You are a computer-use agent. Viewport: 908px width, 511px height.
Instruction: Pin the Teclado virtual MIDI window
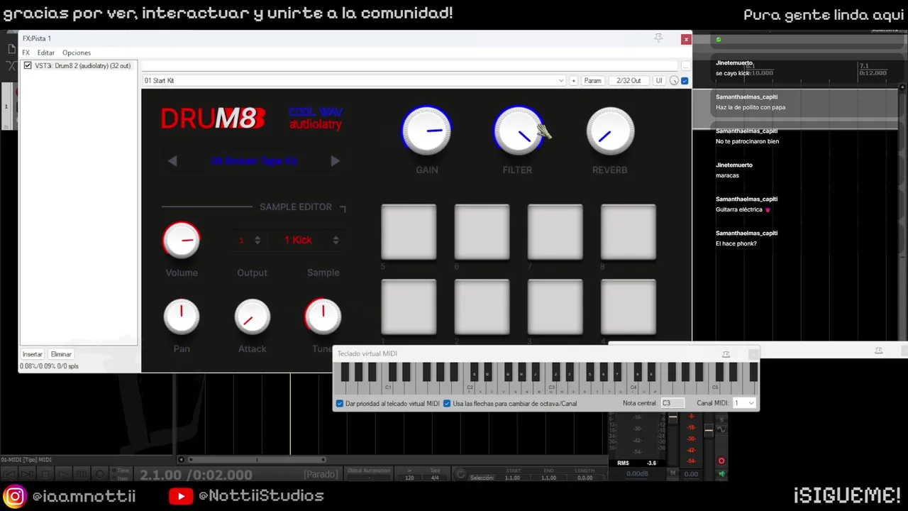point(726,353)
